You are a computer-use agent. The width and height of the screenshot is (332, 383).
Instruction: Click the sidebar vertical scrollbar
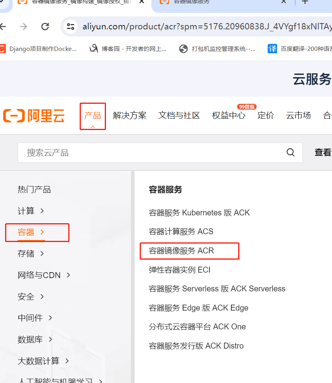tap(133, 277)
